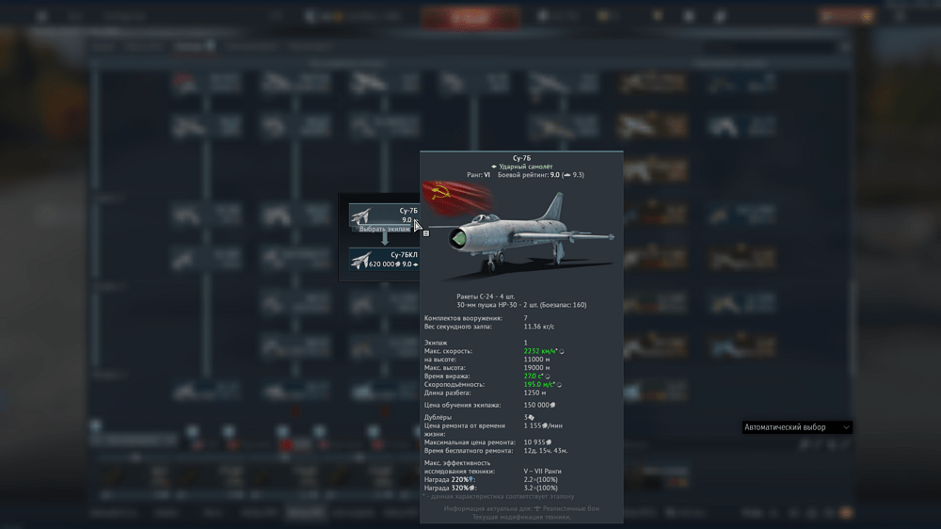Click the Ранг: VI text
Screen dimensions: 941x529
(x=478, y=175)
